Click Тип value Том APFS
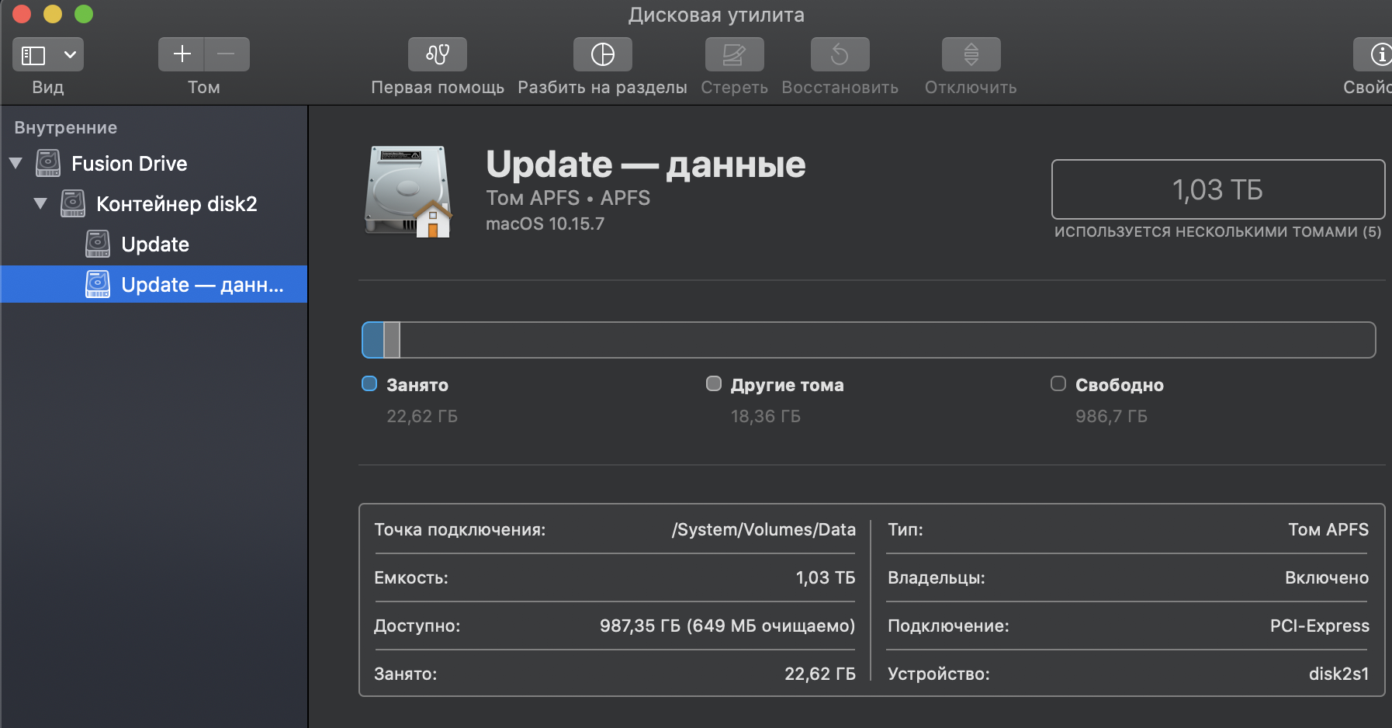Image resolution: width=1392 pixels, height=728 pixels. (1328, 530)
